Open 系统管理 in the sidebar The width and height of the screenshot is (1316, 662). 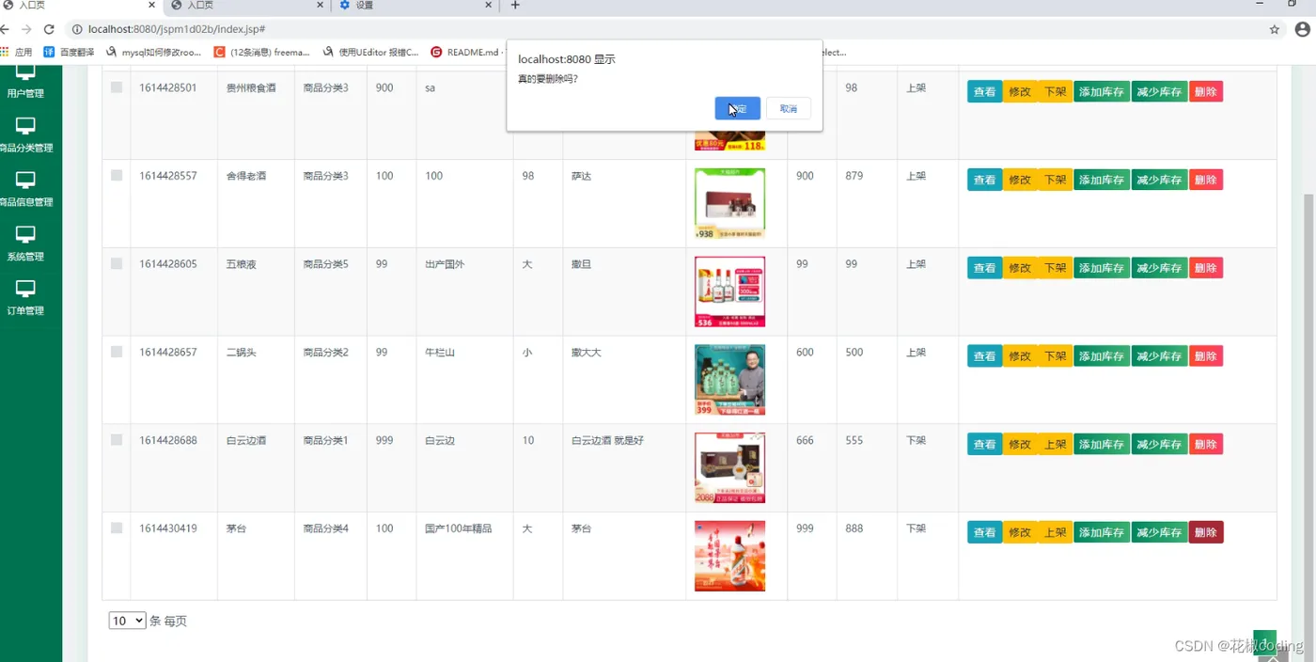[x=25, y=244]
